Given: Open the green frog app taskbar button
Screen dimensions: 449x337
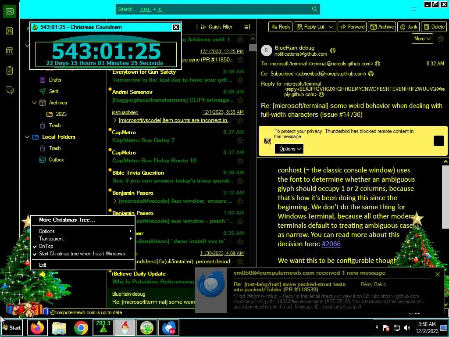Looking at the screenshot, I should [x=147, y=328].
